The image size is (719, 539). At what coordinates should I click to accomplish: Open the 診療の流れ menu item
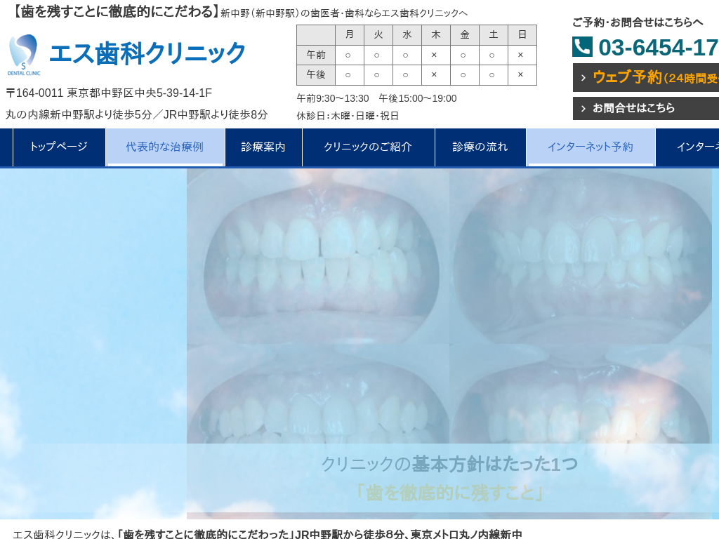pos(480,147)
